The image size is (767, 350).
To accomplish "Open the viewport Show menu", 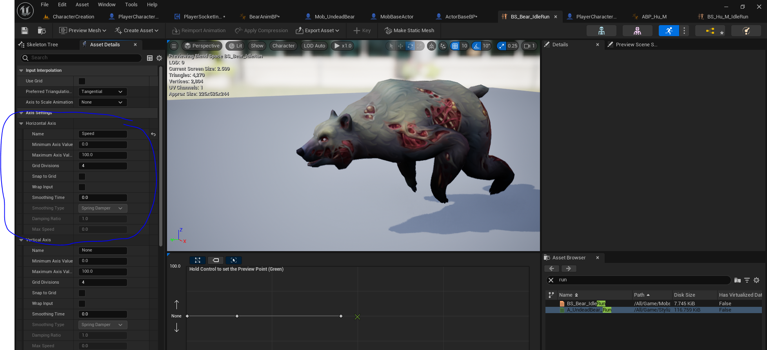I will point(257,46).
